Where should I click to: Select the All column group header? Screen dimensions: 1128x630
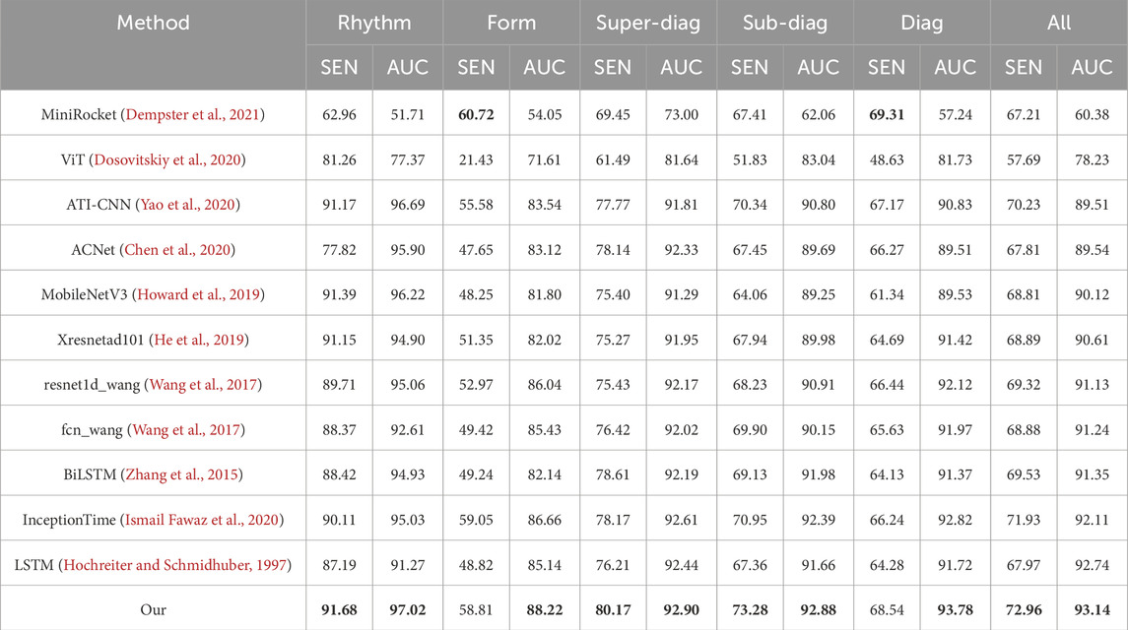click(1059, 23)
